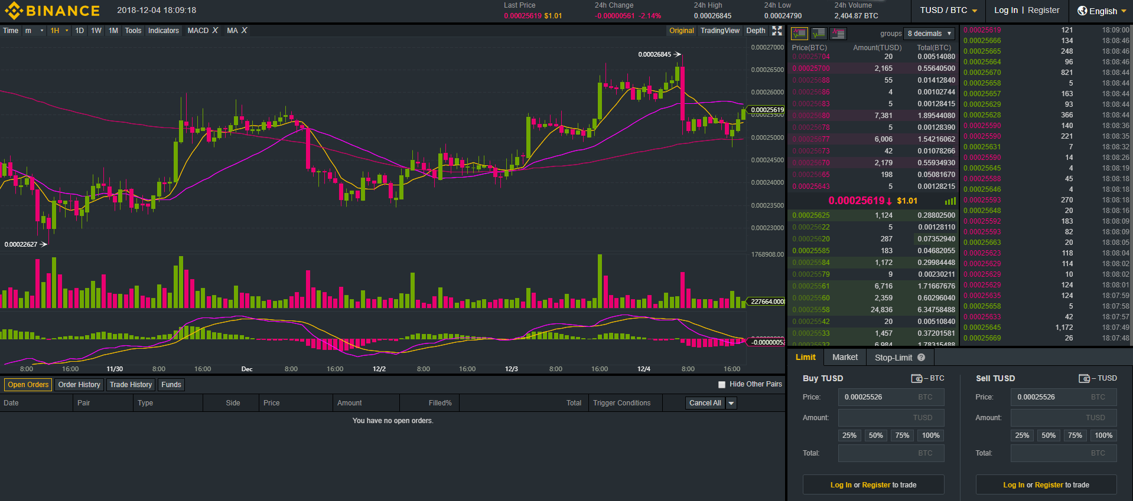Open the Trade History tab
The width and height of the screenshot is (1133, 501).
pyautogui.click(x=131, y=385)
